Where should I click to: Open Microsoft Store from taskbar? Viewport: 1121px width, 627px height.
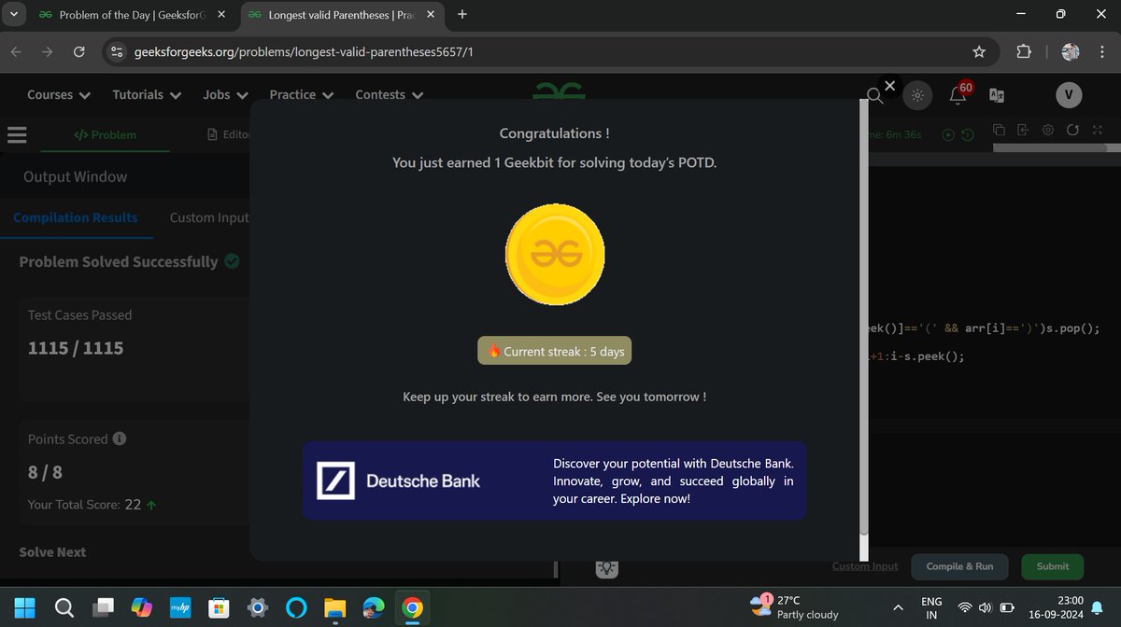[218, 607]
